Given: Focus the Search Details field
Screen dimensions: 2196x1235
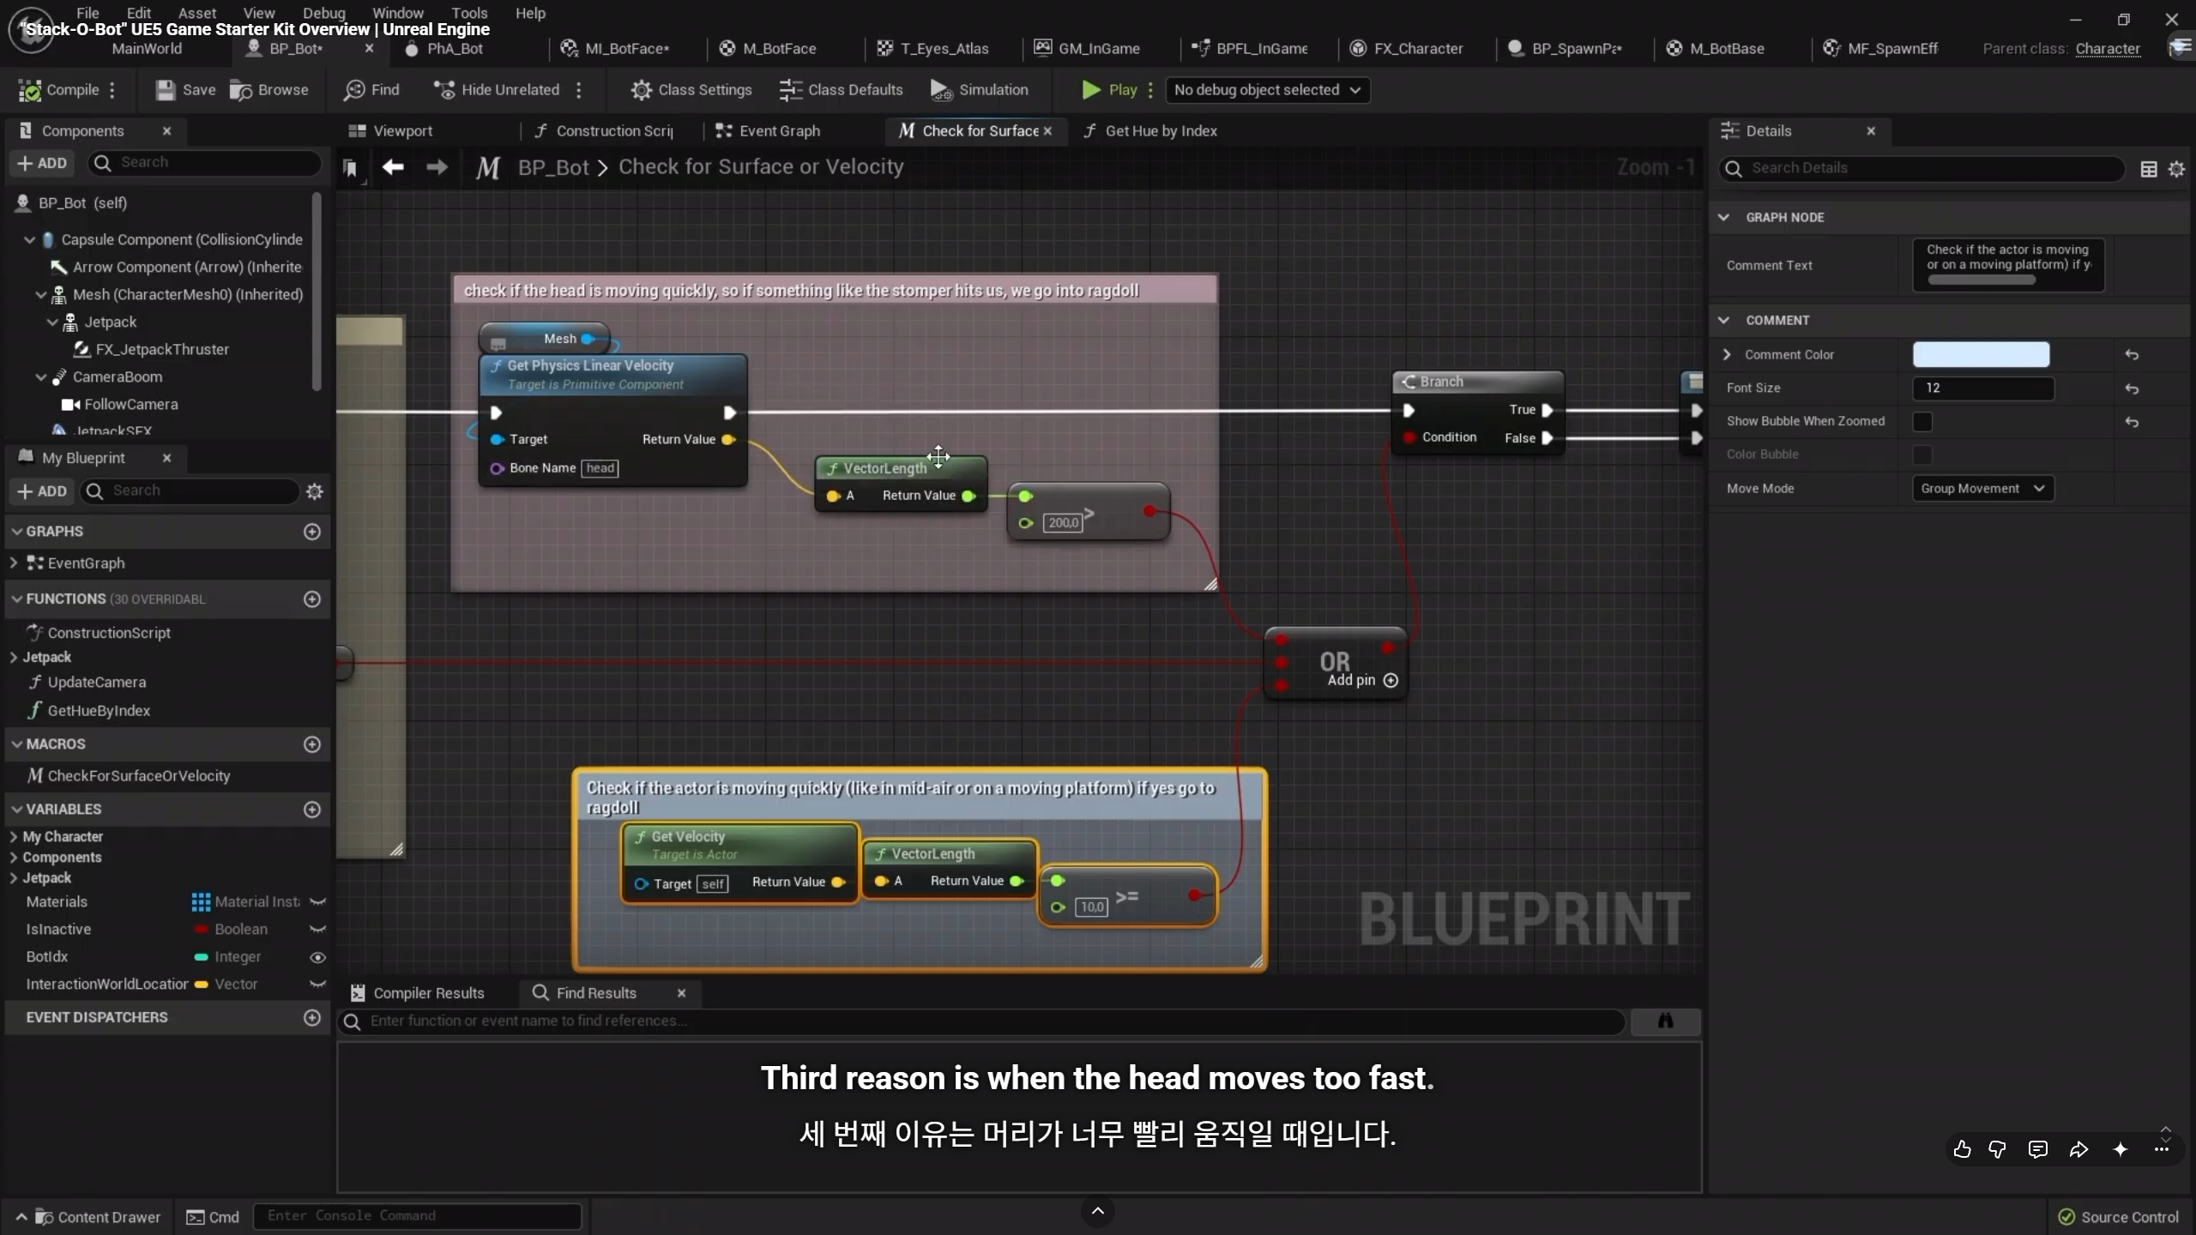Looking at the screenshot, I should [1921, 169].
